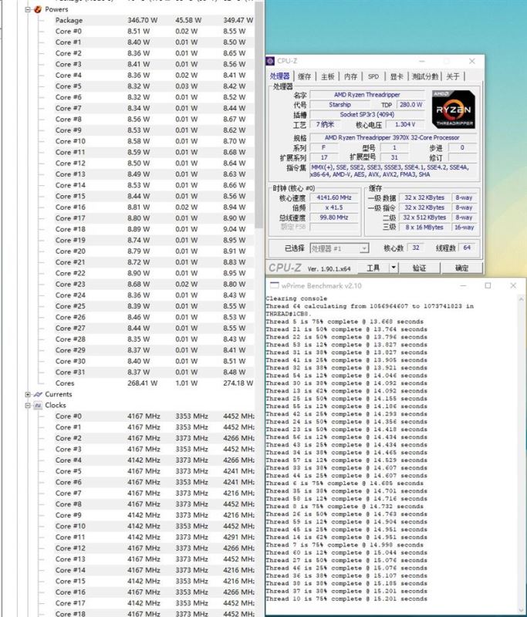Click the wPrime Benchmark window icon
The height and width of the screenshot is (617, 527).
pyautogui.click(x=274, y=285)
